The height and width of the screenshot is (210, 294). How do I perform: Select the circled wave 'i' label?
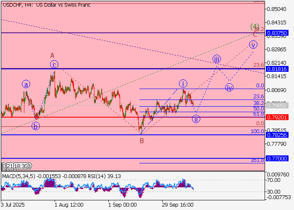pyautogui.click(x=183, y=83)
